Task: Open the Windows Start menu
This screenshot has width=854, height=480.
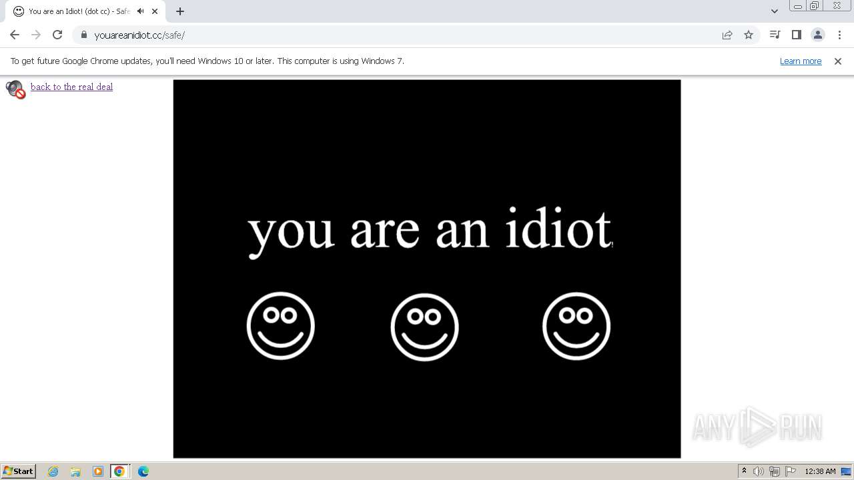Action: 19,471
